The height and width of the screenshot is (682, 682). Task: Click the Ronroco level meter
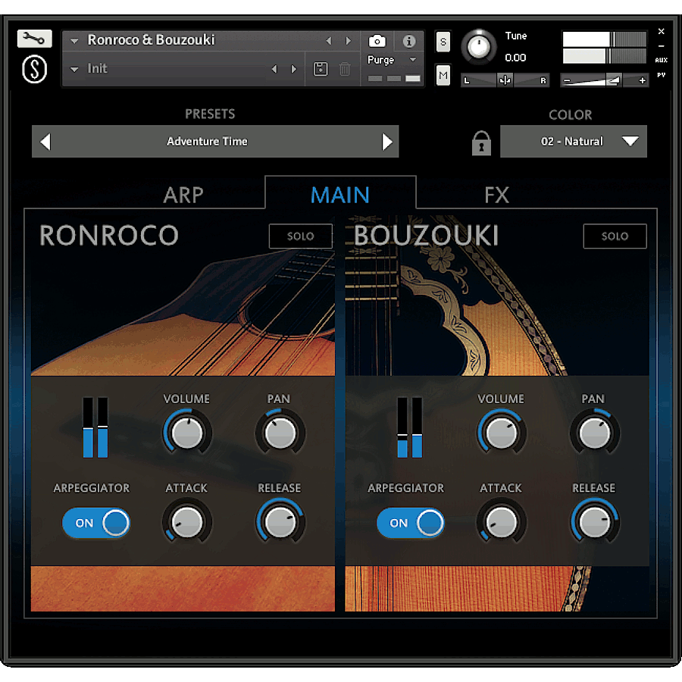tap(95, 427)
